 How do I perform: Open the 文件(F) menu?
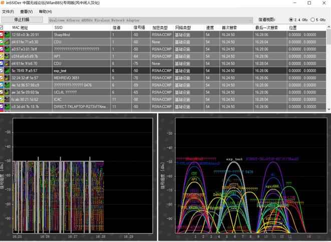(x=8, y=11)
